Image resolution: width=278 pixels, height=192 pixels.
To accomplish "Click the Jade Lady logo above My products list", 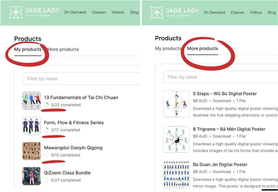I will 34,12.
